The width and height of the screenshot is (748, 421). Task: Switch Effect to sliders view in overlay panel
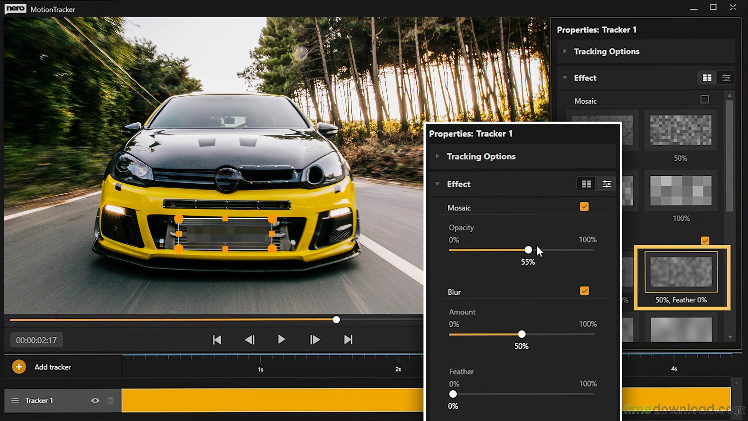(607, 184)
